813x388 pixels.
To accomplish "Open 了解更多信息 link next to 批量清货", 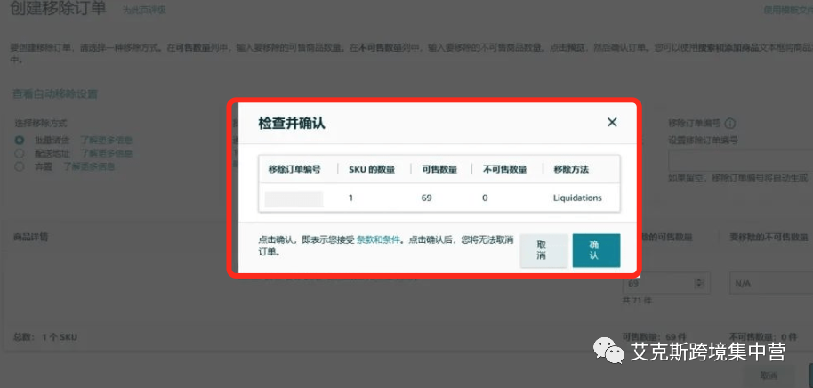I will coord(106,140).
